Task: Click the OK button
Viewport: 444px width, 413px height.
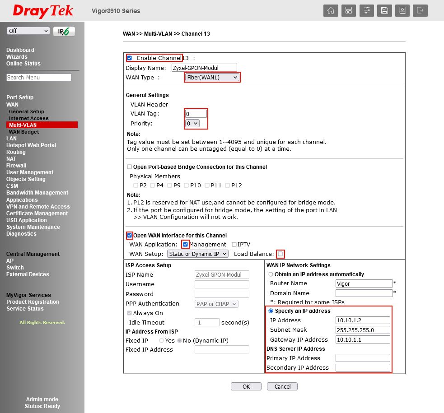Action: click(246, 386)
